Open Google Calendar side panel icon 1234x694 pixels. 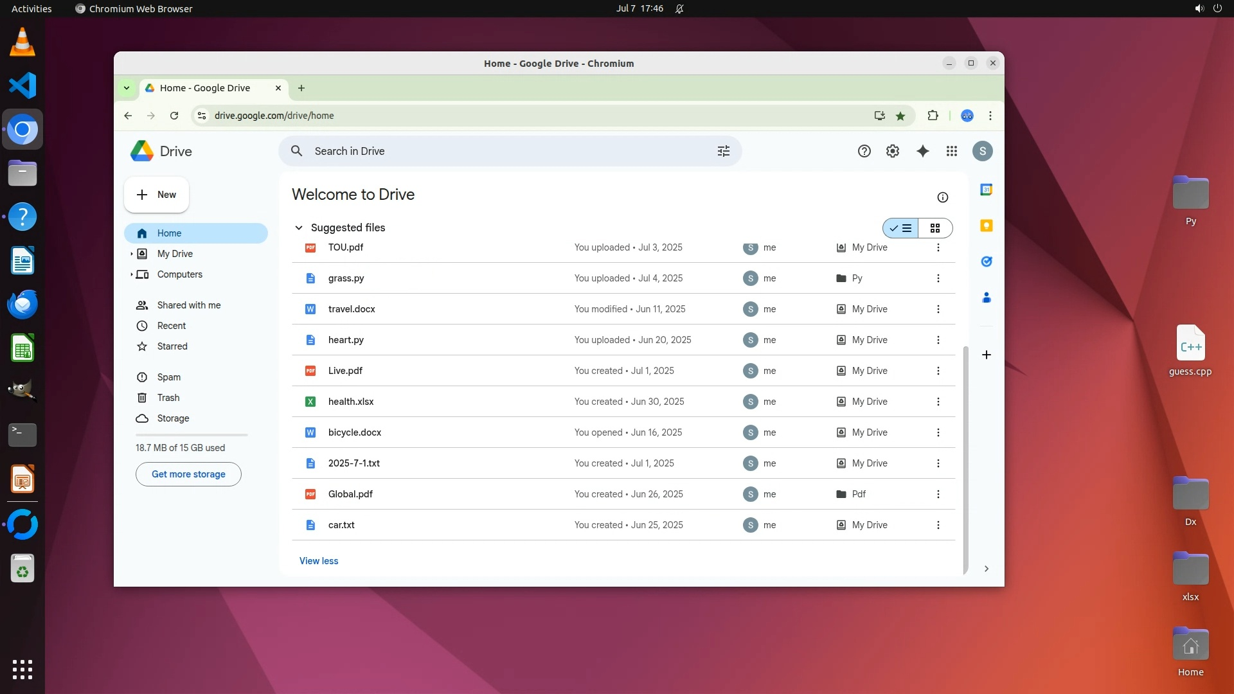click(986, 190)
